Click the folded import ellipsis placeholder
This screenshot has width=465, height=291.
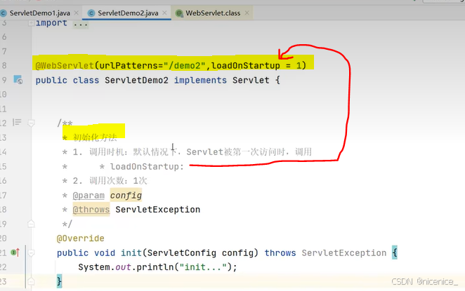81,24
